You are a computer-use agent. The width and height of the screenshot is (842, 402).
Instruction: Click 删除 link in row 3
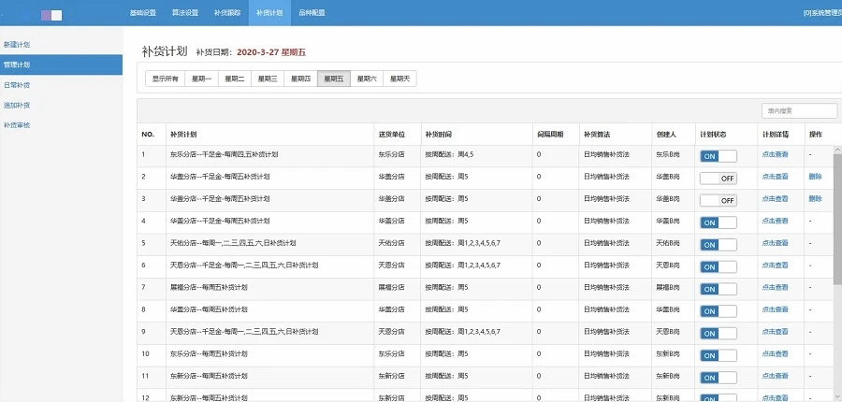pos(815,198)
